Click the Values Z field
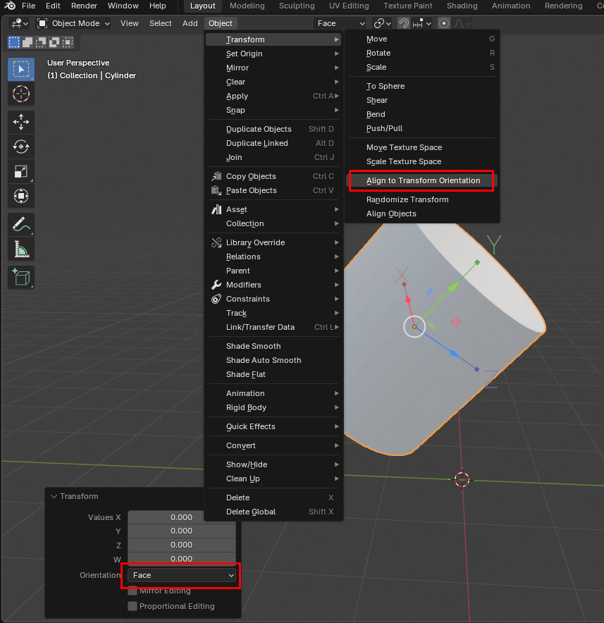 click(x=182, y=545)
